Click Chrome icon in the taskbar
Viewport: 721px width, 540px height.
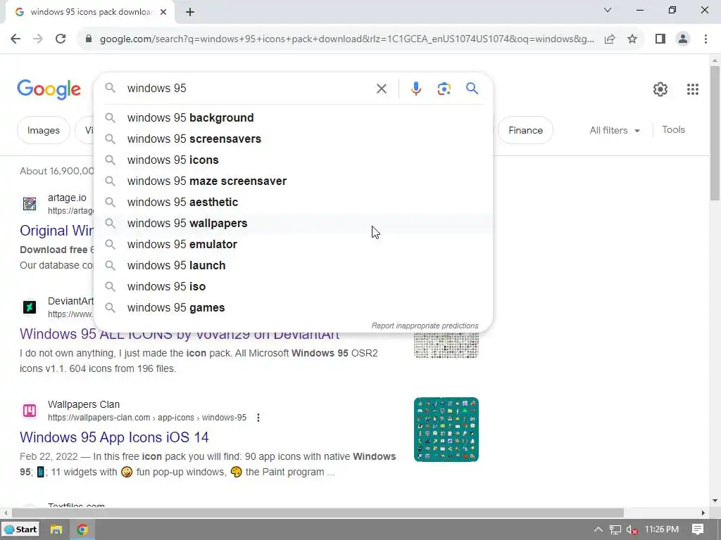(82, 529)
